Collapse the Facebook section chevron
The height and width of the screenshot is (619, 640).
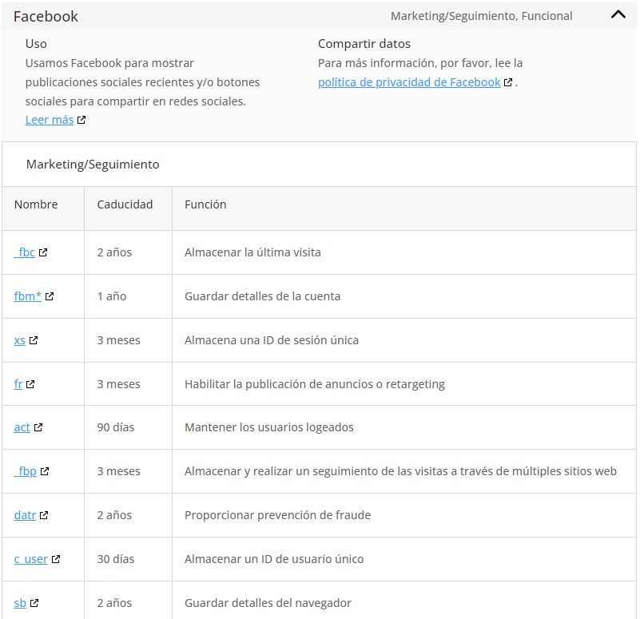(x=618, y=15)
